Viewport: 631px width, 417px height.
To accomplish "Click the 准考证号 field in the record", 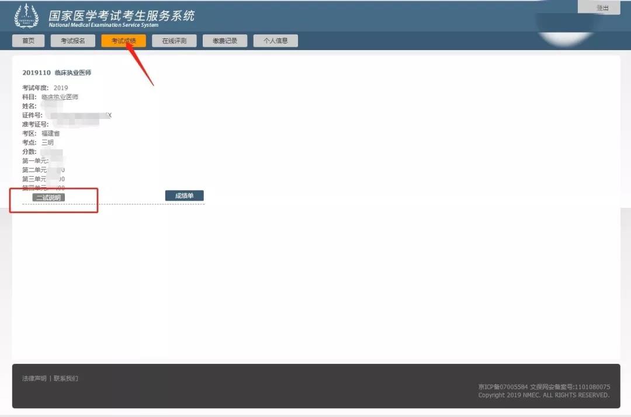I will (x=37, y=124).
